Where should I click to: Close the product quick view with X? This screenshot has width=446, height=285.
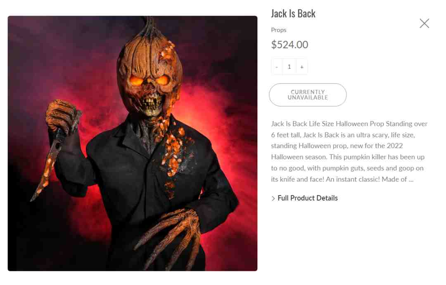pos(424,23)
